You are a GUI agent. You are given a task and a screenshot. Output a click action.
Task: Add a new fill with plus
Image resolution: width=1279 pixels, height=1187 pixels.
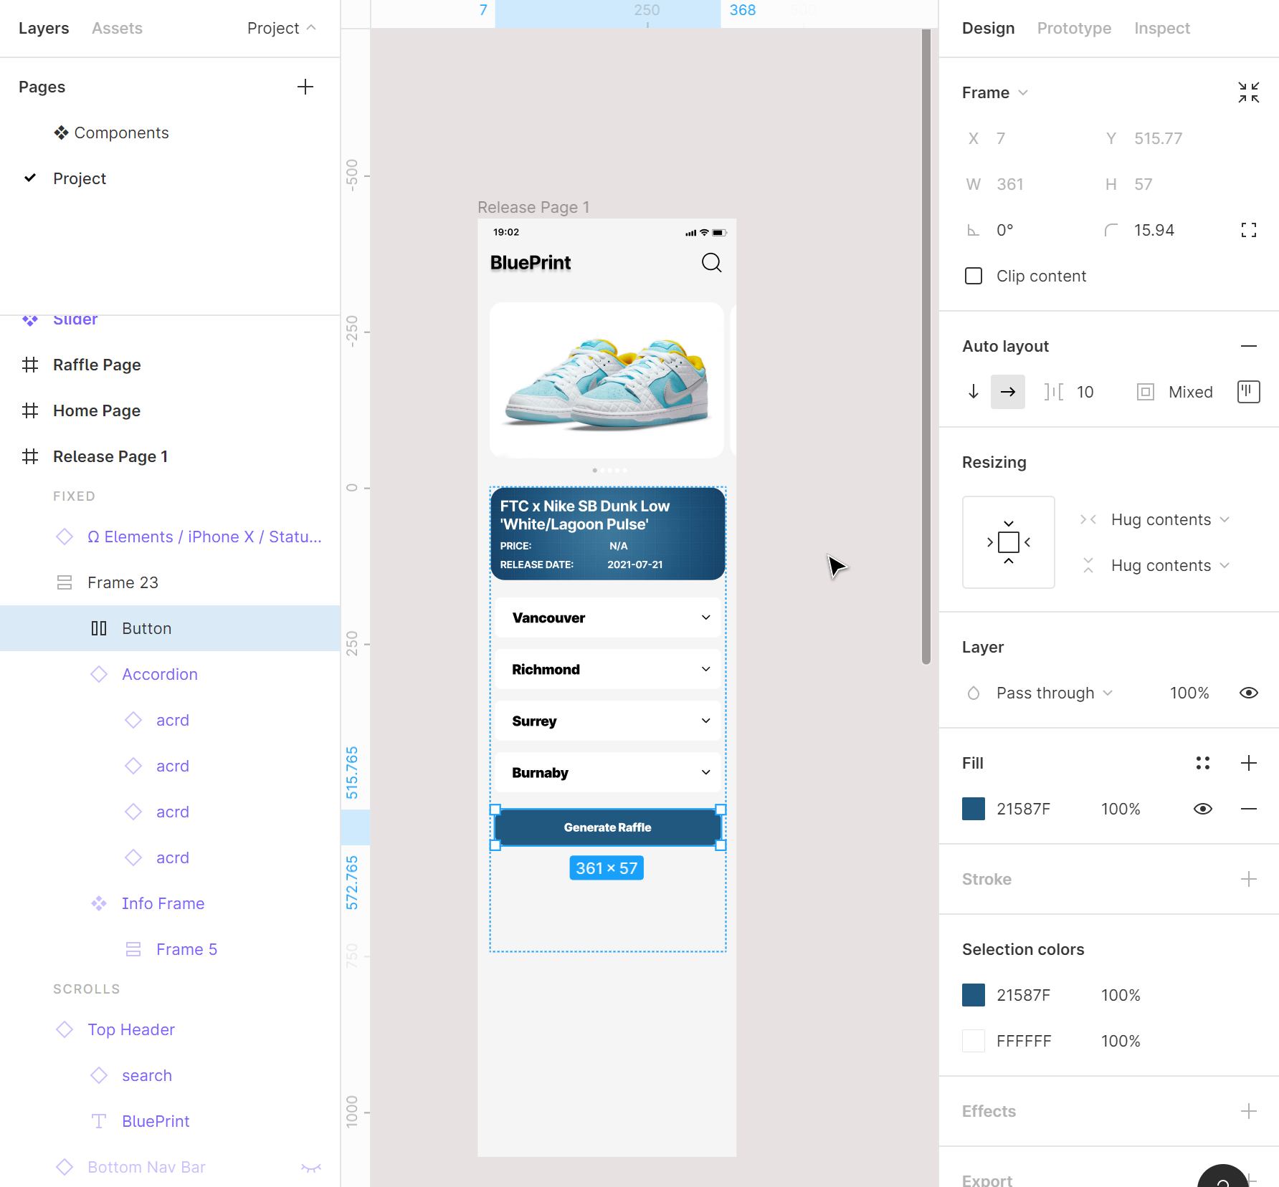(x=1248, y=763)
